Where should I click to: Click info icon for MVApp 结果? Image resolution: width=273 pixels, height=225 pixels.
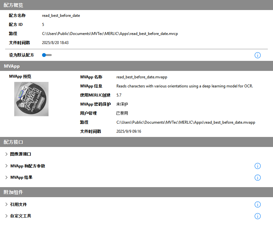pyautogui.click(x=257, y=178)
